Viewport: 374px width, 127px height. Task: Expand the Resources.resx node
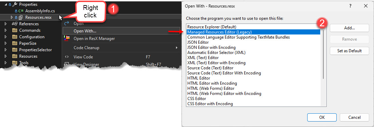(x=12, y=17)
